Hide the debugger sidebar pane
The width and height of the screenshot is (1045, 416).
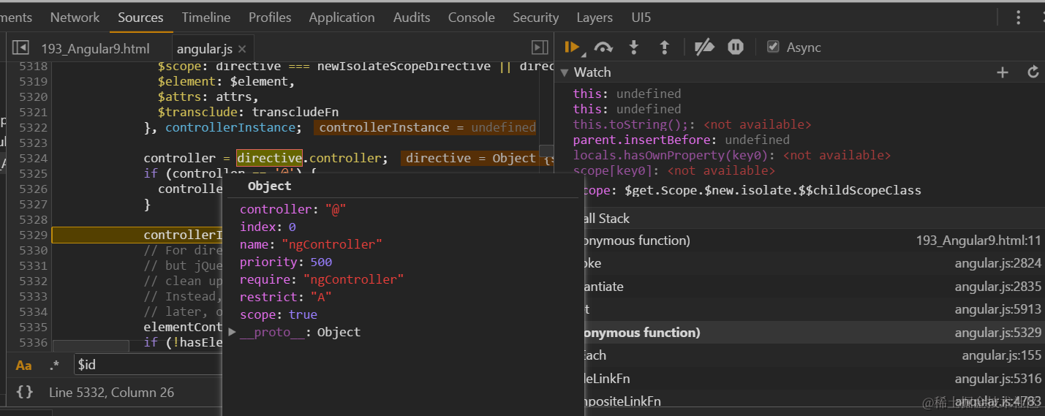coord(540,48)
